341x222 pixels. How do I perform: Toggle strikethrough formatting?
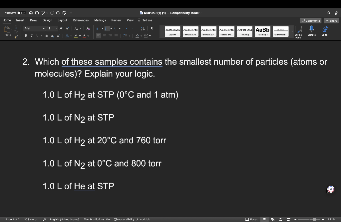pos(46,35)
